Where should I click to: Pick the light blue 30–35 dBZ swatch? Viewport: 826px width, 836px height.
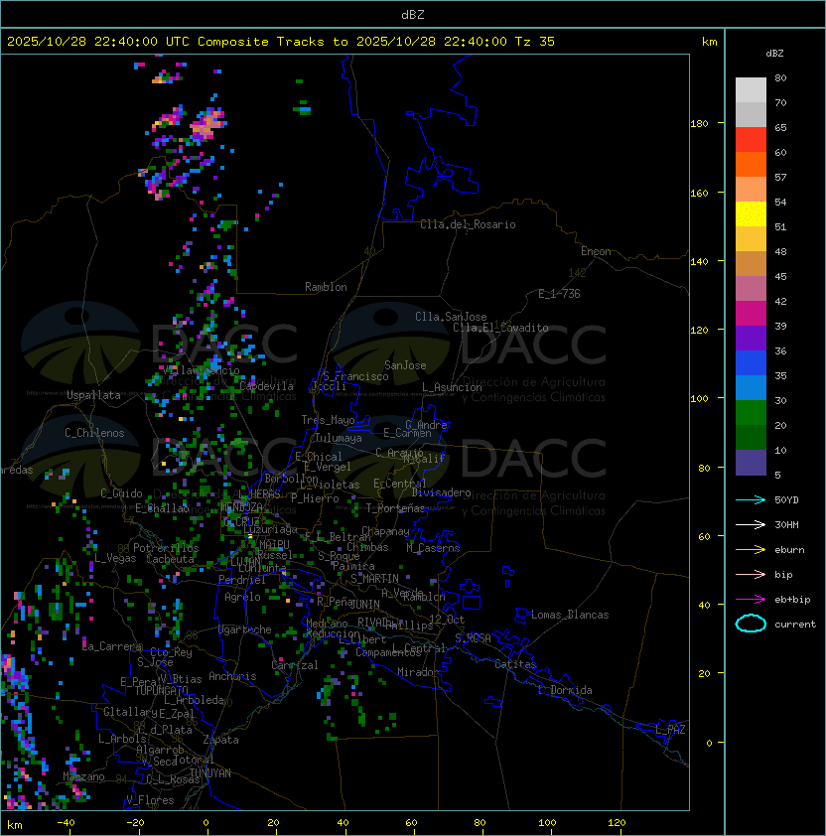[751, 388]
